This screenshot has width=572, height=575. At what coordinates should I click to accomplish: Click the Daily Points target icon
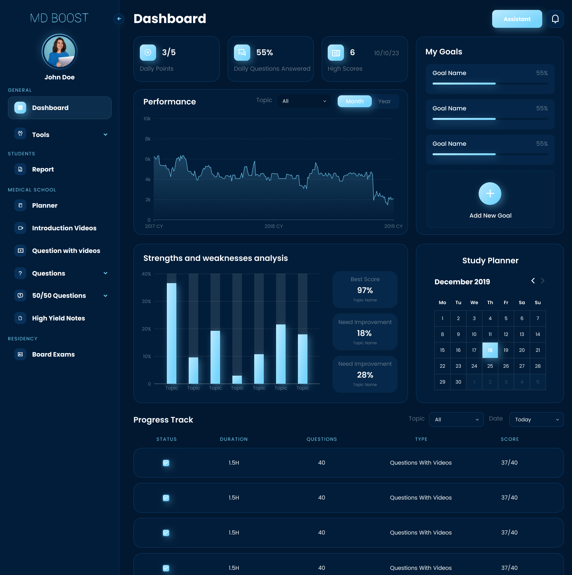pos(148,53)
